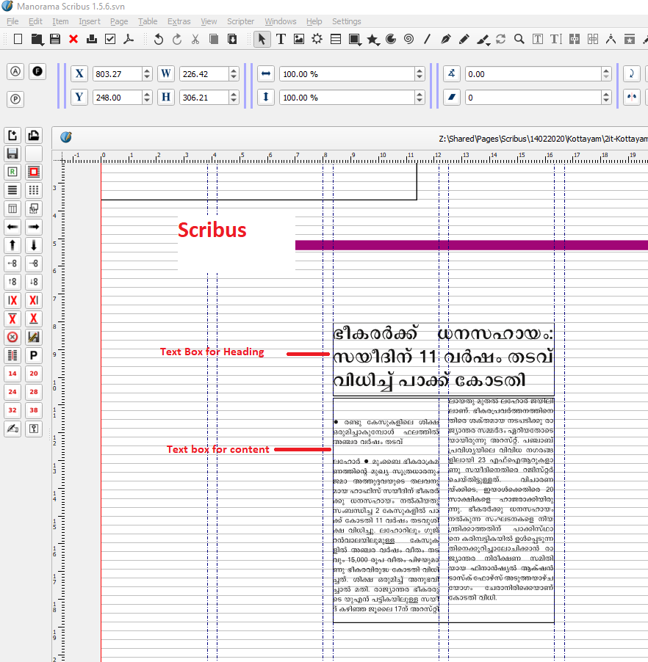Viewport: 648px width, 662px height.
Task: Select the Image Frame tool
Action: point(299,39)
